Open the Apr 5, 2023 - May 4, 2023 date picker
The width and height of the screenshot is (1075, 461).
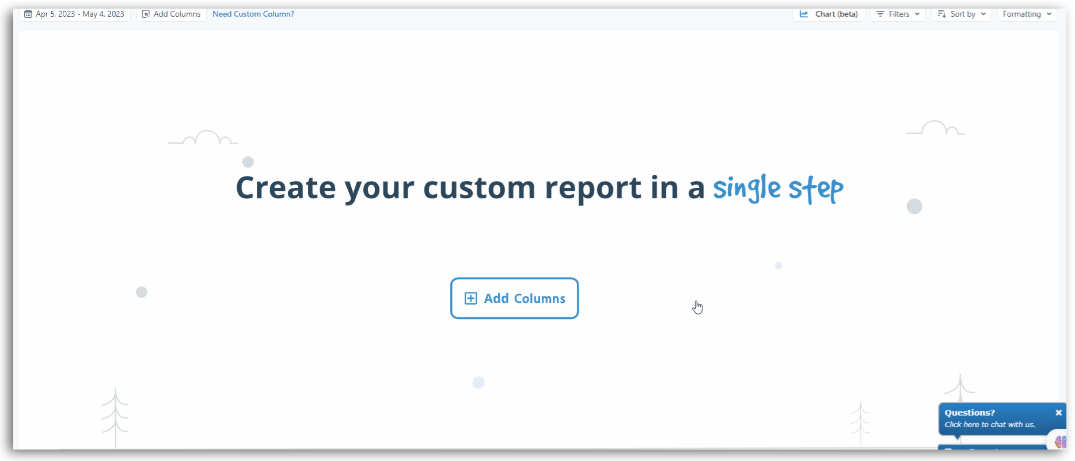(75, 14)
